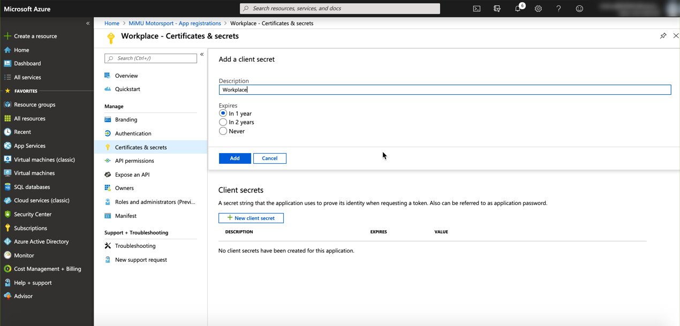Collapse the main left navigation sidebar
Image resolution: width=680 pixels, height=326 pixels.
click(x=88, y=23)
